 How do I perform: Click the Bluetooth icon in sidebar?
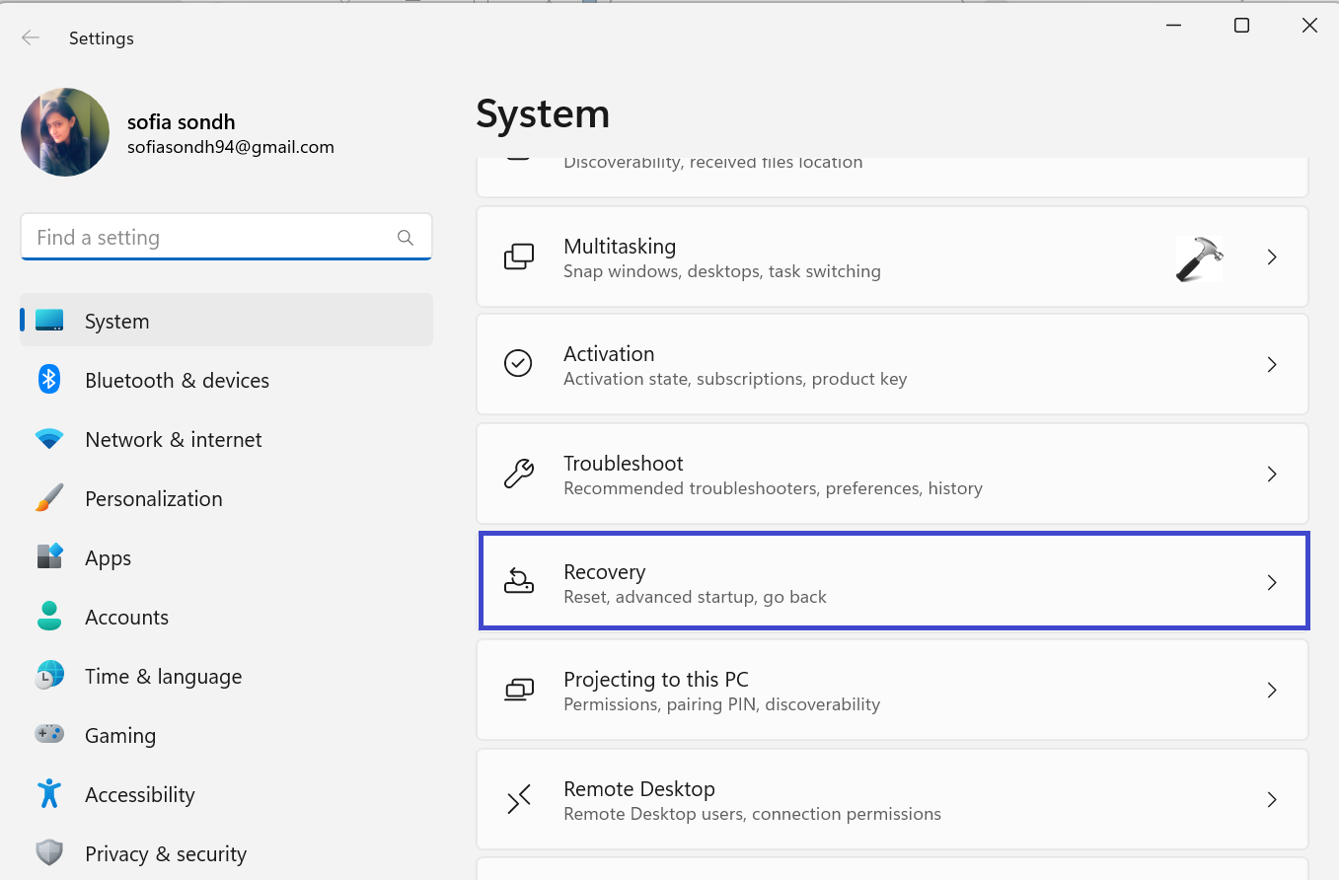(x=49, y=380)
